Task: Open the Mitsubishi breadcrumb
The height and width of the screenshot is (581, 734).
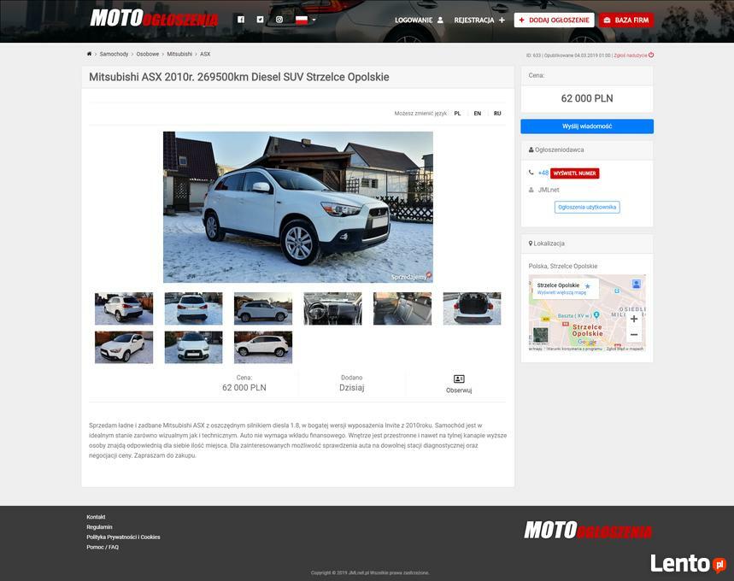Action: pyautogui.click(x=179, y=55)
